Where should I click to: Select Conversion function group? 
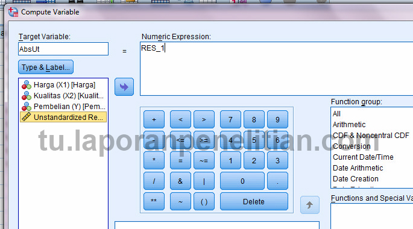tap(352, 146)
